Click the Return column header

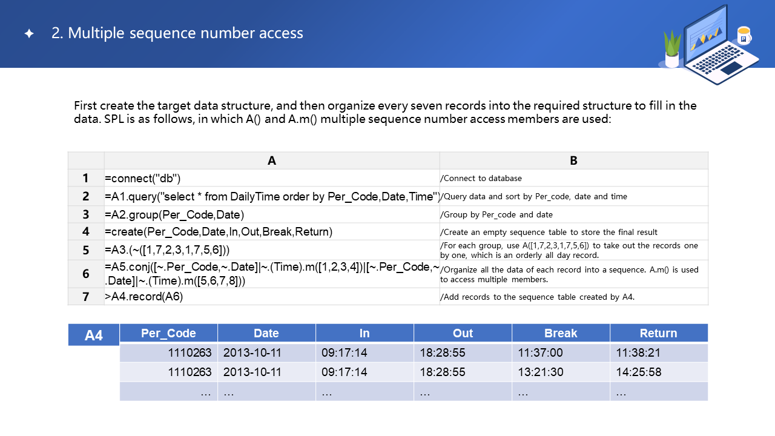658,333
